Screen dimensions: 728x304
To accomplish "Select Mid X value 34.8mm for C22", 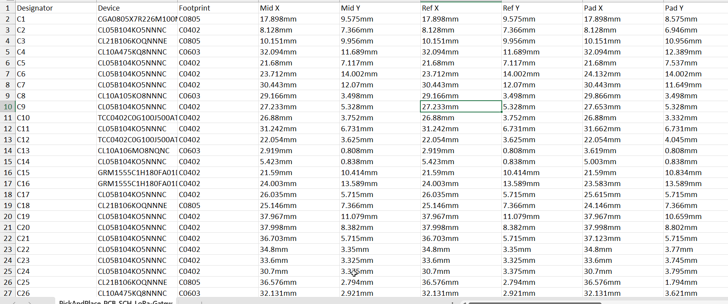I will (x=299, y=249).
